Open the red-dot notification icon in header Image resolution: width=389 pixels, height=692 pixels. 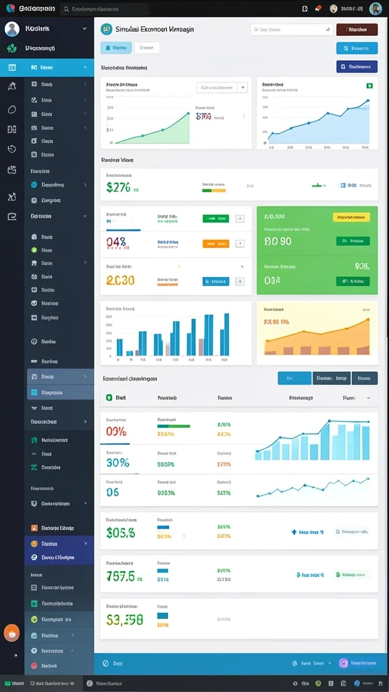[317, 8]
